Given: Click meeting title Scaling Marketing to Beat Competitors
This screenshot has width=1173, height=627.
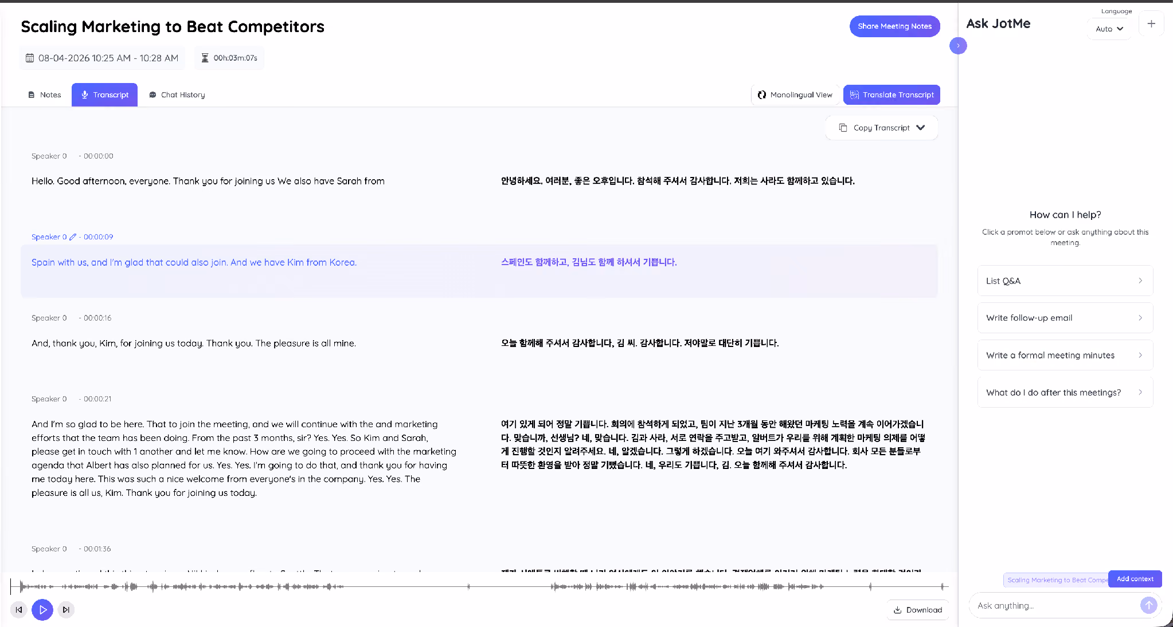Looking at the screenshot, I should 173,27.
